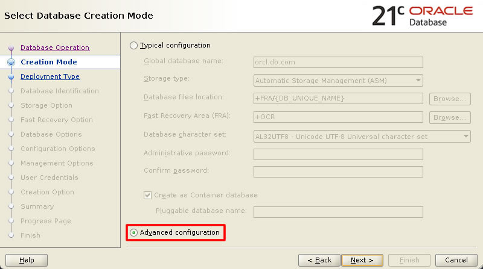The image size is (483, 269).
Task: Select Creation Mode in the sidebar
Action: [x=49, y=62]
